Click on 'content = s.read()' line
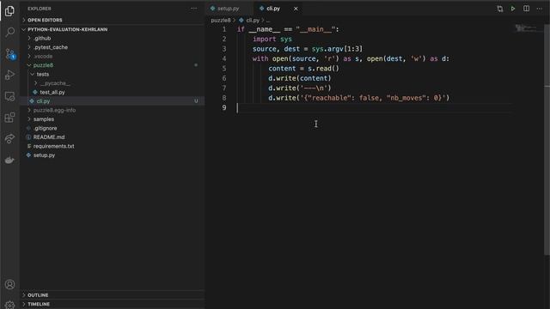The width and height of the screenshot is (550, 309). pos(303,69)
